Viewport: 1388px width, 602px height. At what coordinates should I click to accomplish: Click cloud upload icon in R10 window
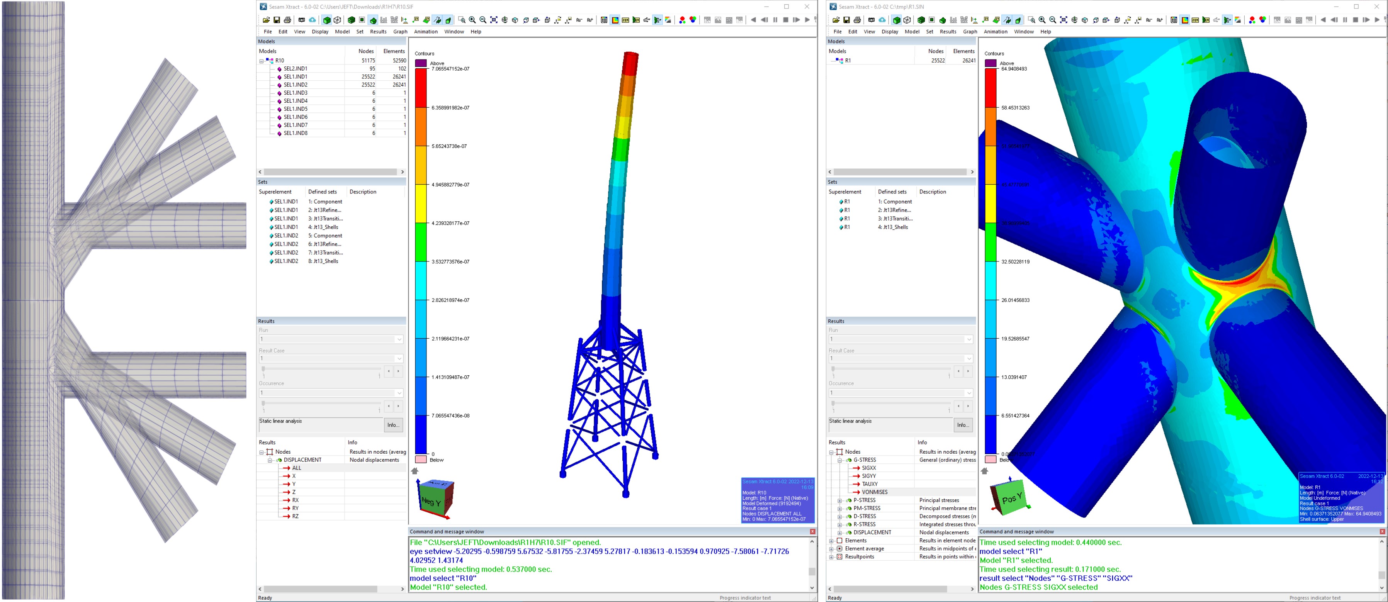[313, 20]
